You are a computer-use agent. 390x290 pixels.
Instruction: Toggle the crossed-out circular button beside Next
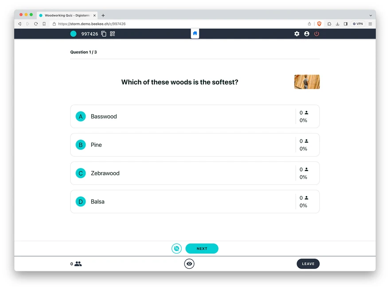tap(176, 249)
